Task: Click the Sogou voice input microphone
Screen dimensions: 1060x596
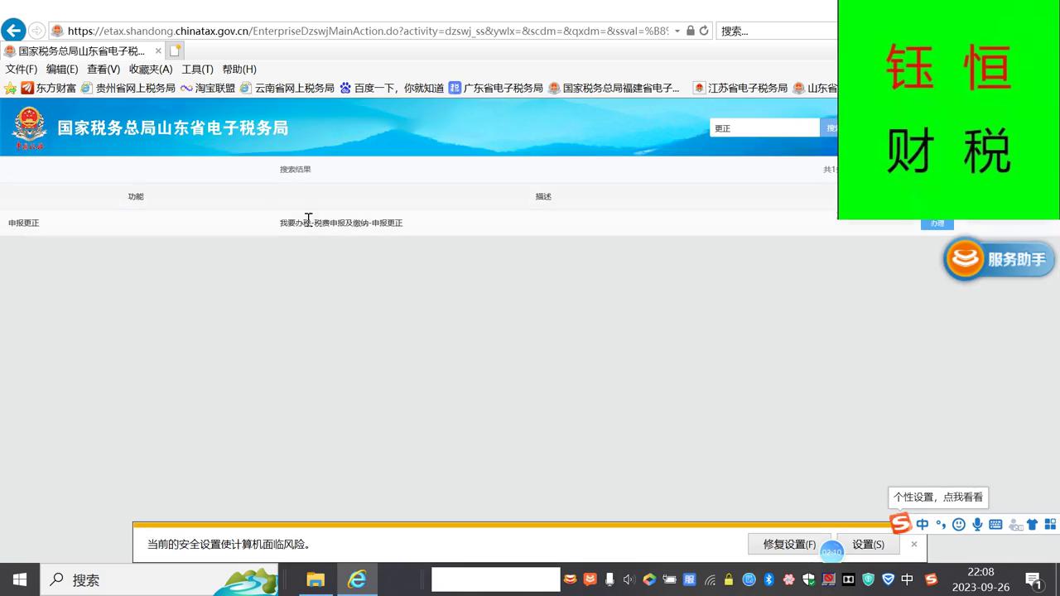Action: pyautogui.click(x=977, y=524)
